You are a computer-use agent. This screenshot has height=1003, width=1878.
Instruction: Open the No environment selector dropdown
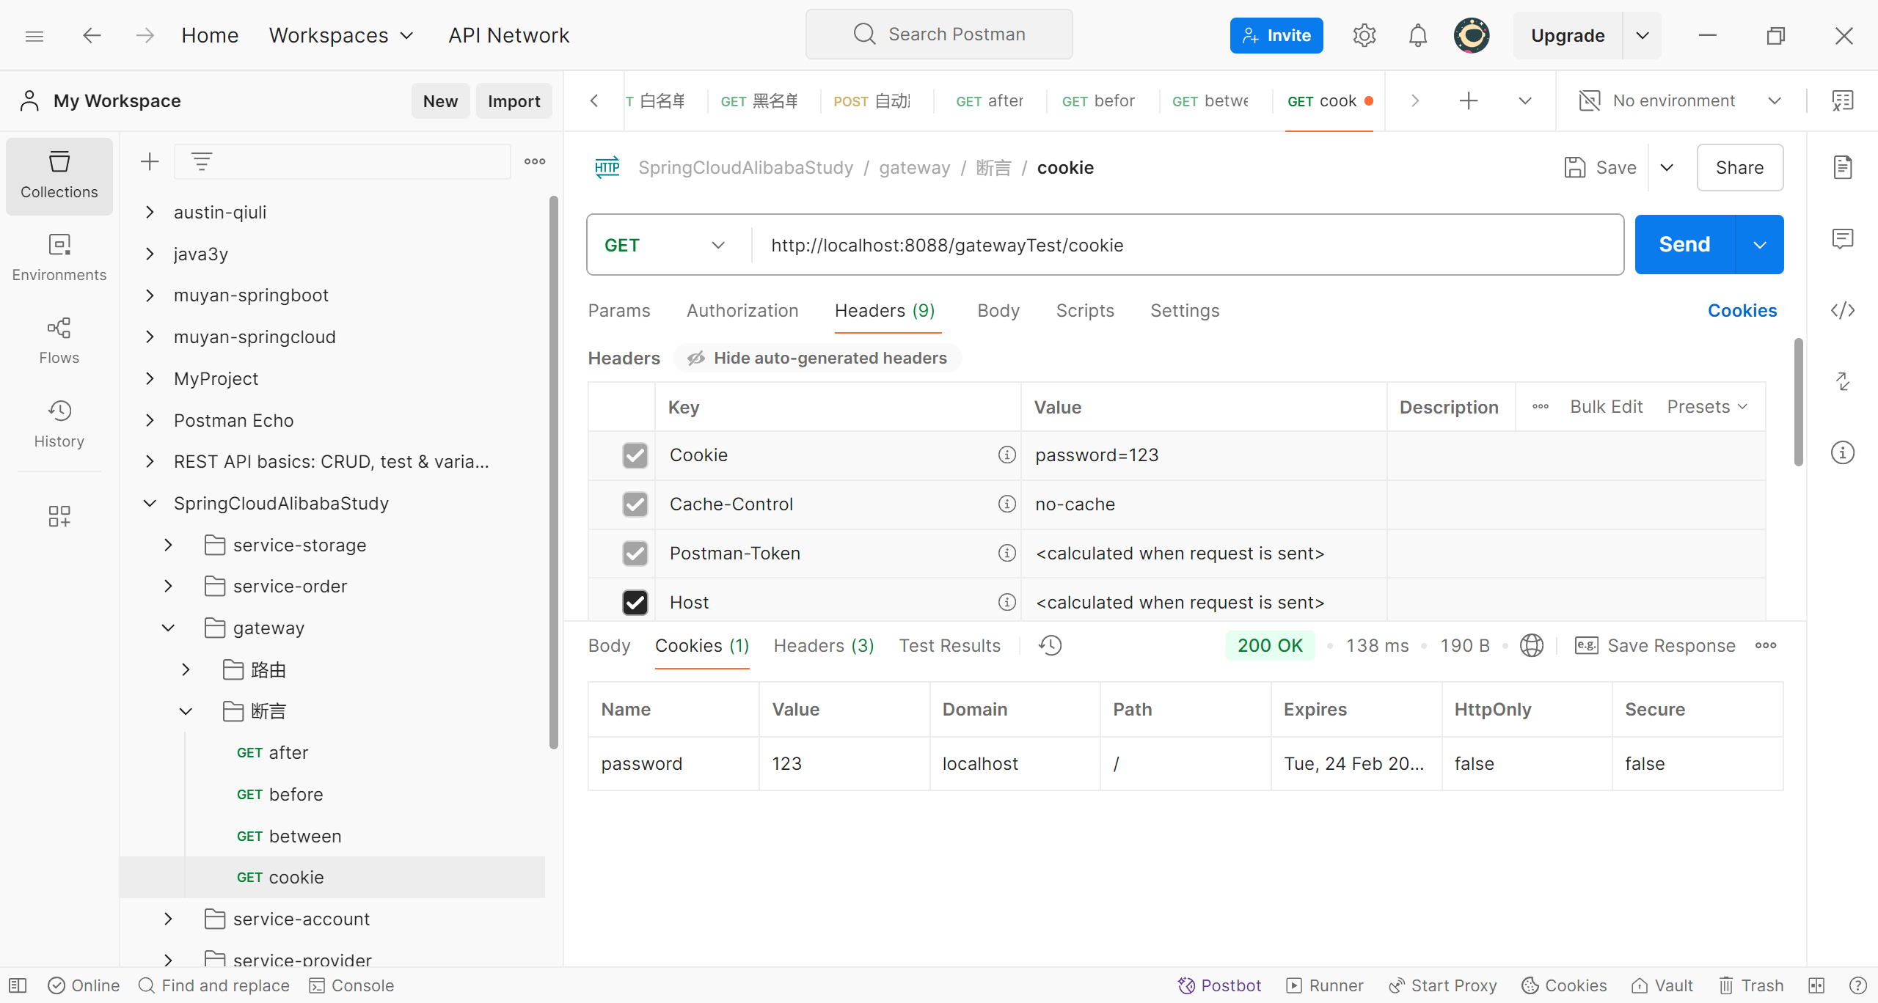[x=1680, y=100]
